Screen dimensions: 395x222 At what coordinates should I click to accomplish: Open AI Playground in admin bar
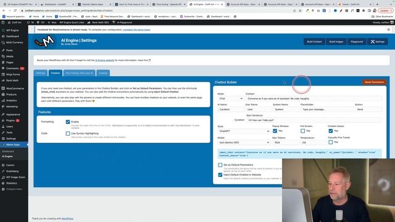click(122, 22)
